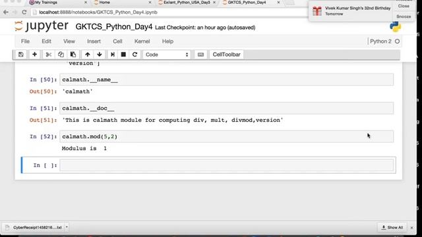Interrupt the kernel with the stop icon
Viewport: 422px width, 237px height.
tap(123, 55)
